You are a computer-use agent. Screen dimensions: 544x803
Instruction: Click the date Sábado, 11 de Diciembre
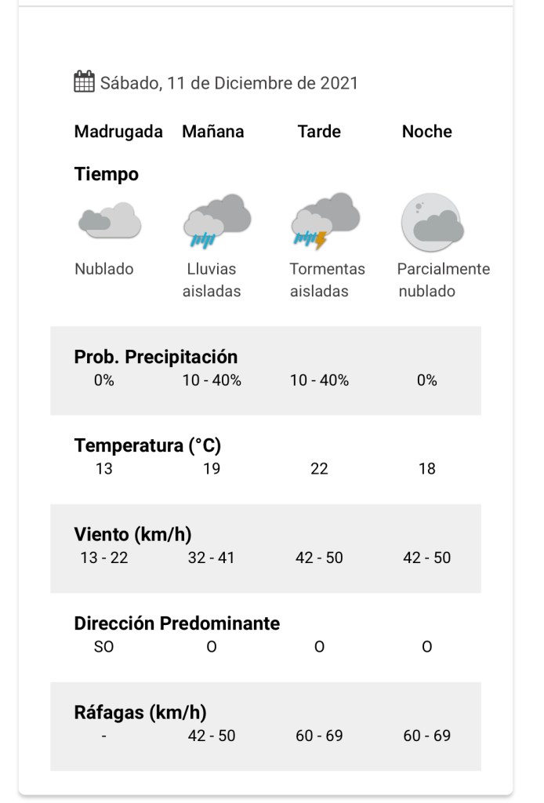pos(229,83)
